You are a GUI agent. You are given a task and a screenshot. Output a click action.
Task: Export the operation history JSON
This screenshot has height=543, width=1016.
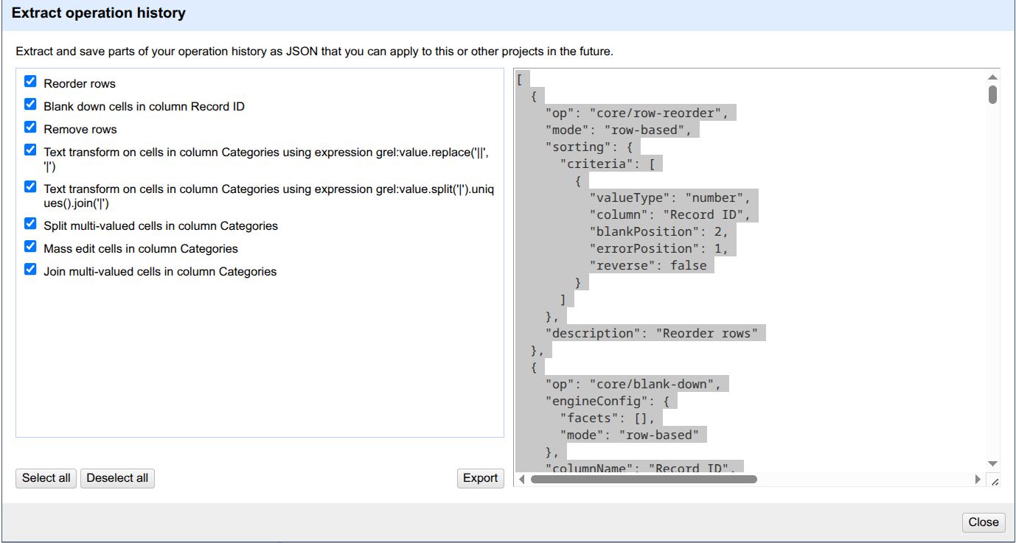pyautogui.click(x=480, y=478)
